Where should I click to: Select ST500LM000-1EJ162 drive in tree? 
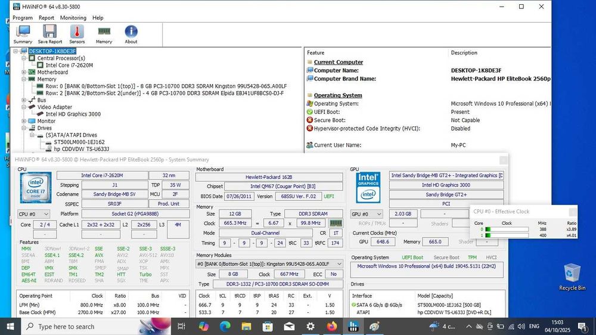[79, 142]
